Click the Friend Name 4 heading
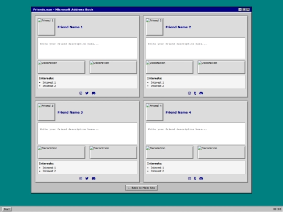 point(178,113)
